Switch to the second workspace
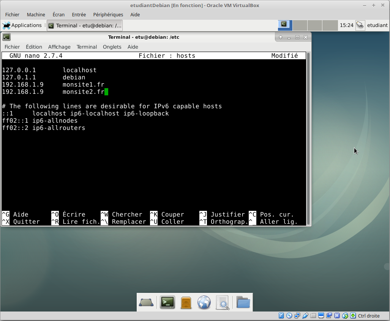390x321 pixels. click(300, 25)
